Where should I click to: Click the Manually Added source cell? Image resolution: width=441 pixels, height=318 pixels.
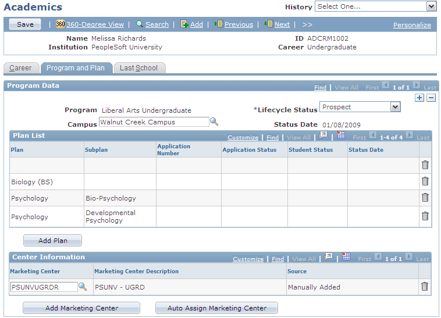[353, 287]
